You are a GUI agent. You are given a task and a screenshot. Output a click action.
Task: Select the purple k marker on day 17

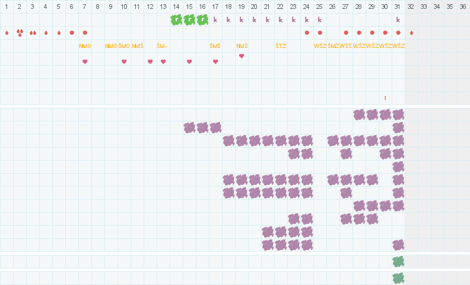215,20
